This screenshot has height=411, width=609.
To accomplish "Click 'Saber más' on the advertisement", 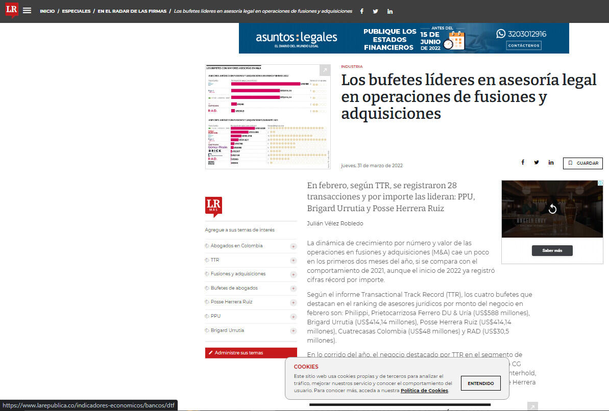I will (x=552, y=250).
